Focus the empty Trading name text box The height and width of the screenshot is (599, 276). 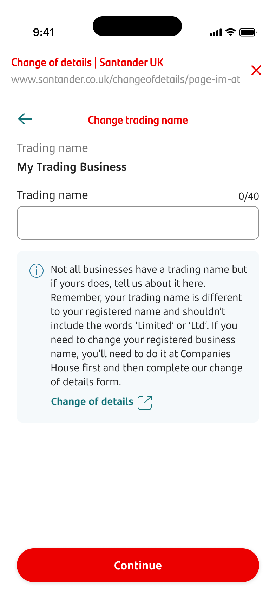[x=138, y=223]
